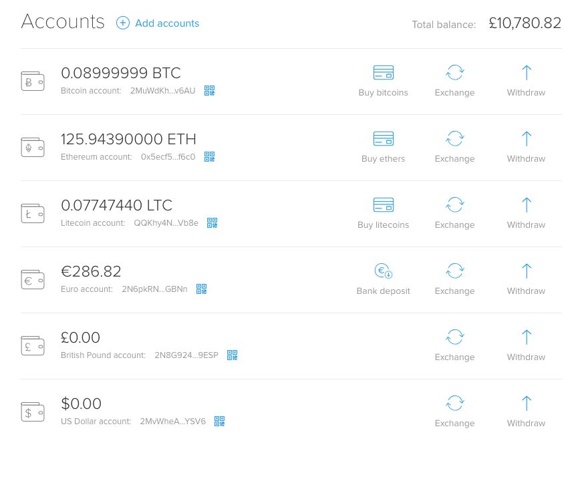Click the 125.94390000 ETH balance

(x=128, y=139)
